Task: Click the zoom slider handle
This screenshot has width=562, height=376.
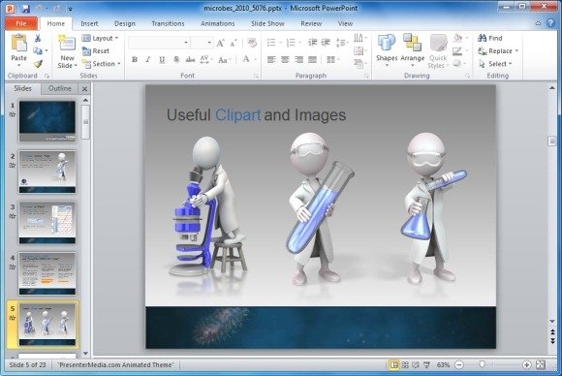Action: (x=483, y=364)
